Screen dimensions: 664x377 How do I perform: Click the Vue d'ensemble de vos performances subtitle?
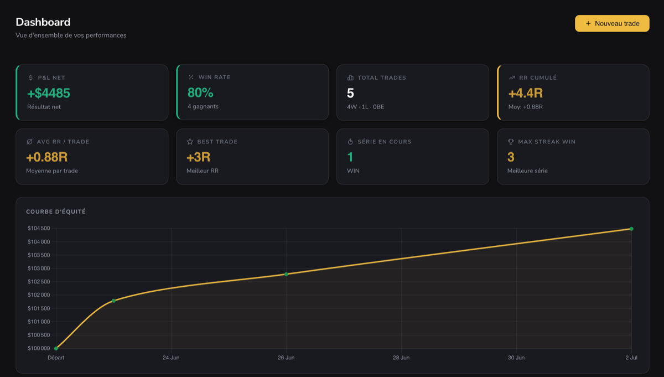tap(71, 35)
